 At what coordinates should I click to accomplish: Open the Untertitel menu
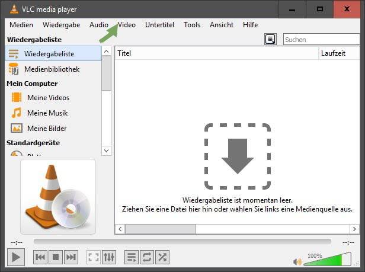160,25
